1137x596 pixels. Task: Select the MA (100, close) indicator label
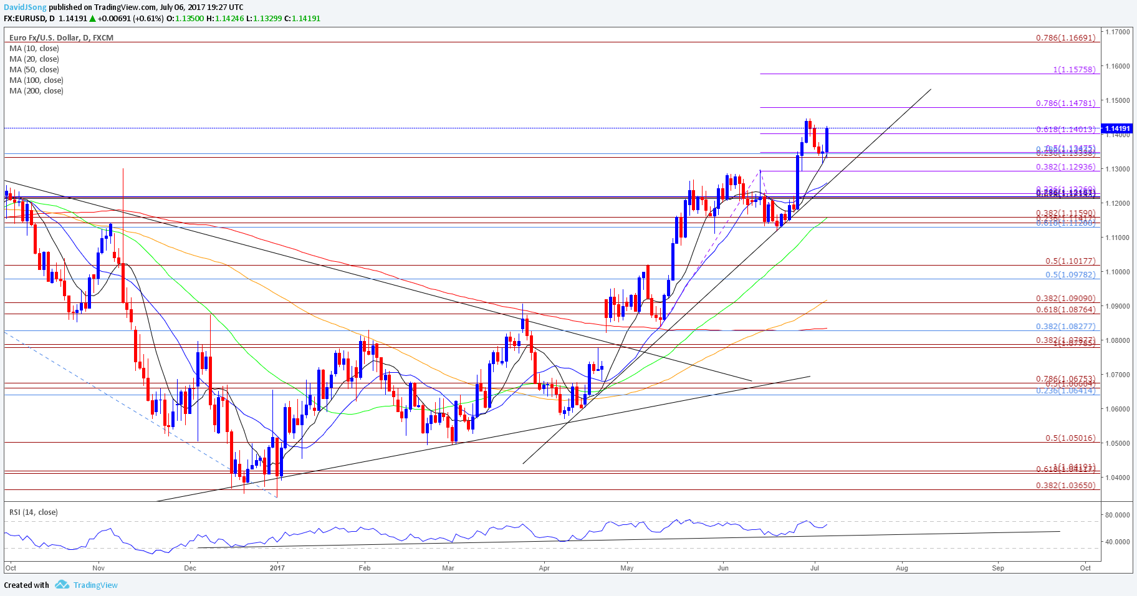pyautogui.click(x=36, y=80)
